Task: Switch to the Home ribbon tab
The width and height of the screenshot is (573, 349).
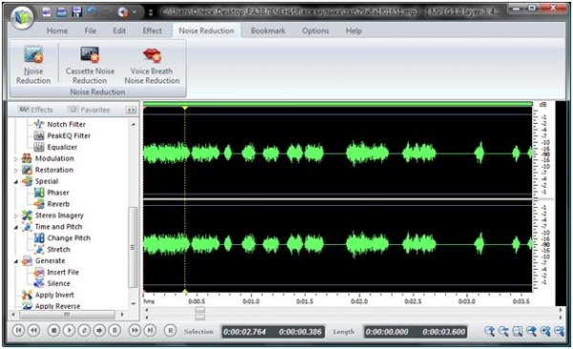Action: point(57,31)
